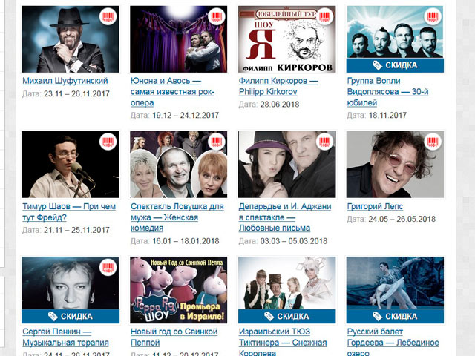Click barcode icon on Депардье photo
The width and height of the screenshot is (475, 356).
coord(325,142)
